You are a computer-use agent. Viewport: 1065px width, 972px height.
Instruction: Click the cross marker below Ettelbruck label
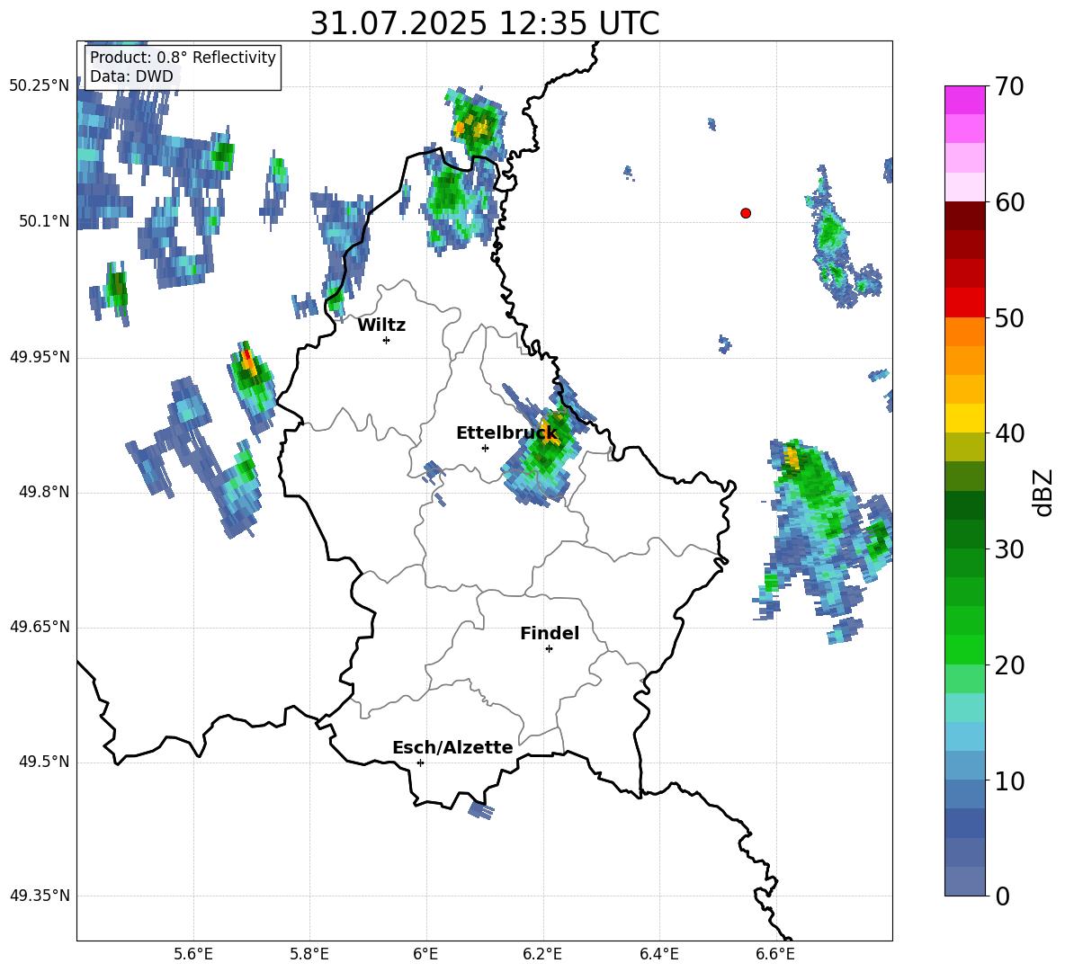485,448
